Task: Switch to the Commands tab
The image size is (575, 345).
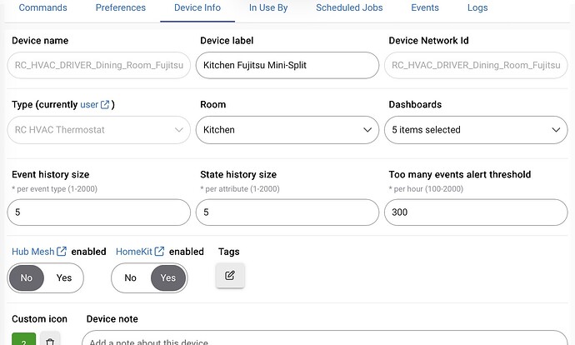Action: [x=43, y=8]
